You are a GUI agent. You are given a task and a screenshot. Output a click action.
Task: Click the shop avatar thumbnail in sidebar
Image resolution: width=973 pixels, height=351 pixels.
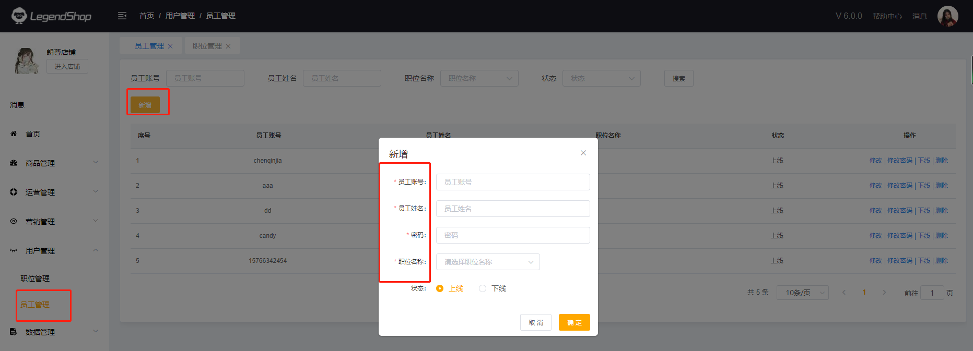(x=26, y=60)
